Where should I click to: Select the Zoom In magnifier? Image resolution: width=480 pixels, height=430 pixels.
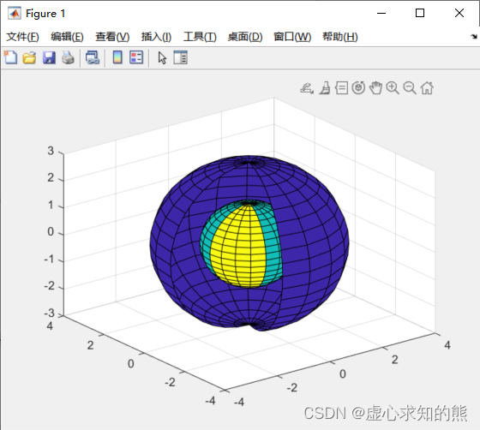tap(393, 87)
